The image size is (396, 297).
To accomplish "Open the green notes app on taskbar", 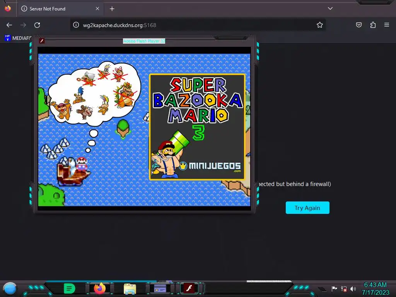I will click(x=69, y=288).
